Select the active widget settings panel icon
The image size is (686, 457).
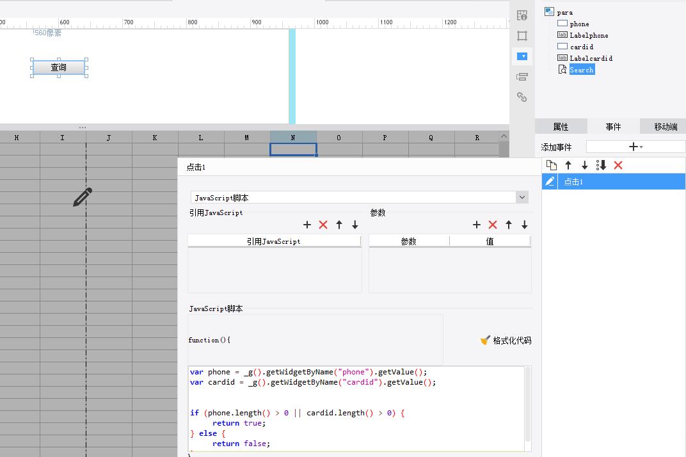[522, 56]
